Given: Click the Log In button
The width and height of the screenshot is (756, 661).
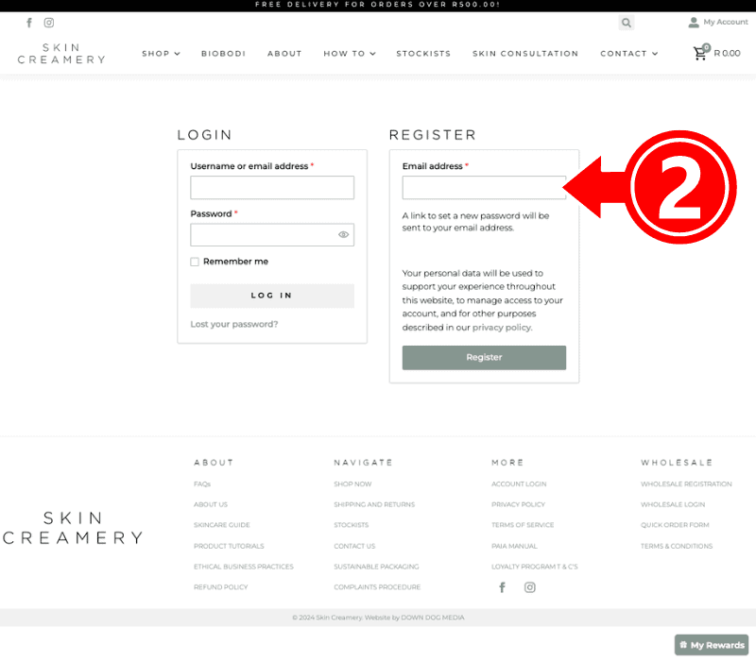Looking at the screenshot, I should coord(272,296).
